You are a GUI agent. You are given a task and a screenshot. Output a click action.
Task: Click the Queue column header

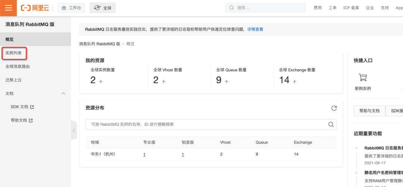262,142
